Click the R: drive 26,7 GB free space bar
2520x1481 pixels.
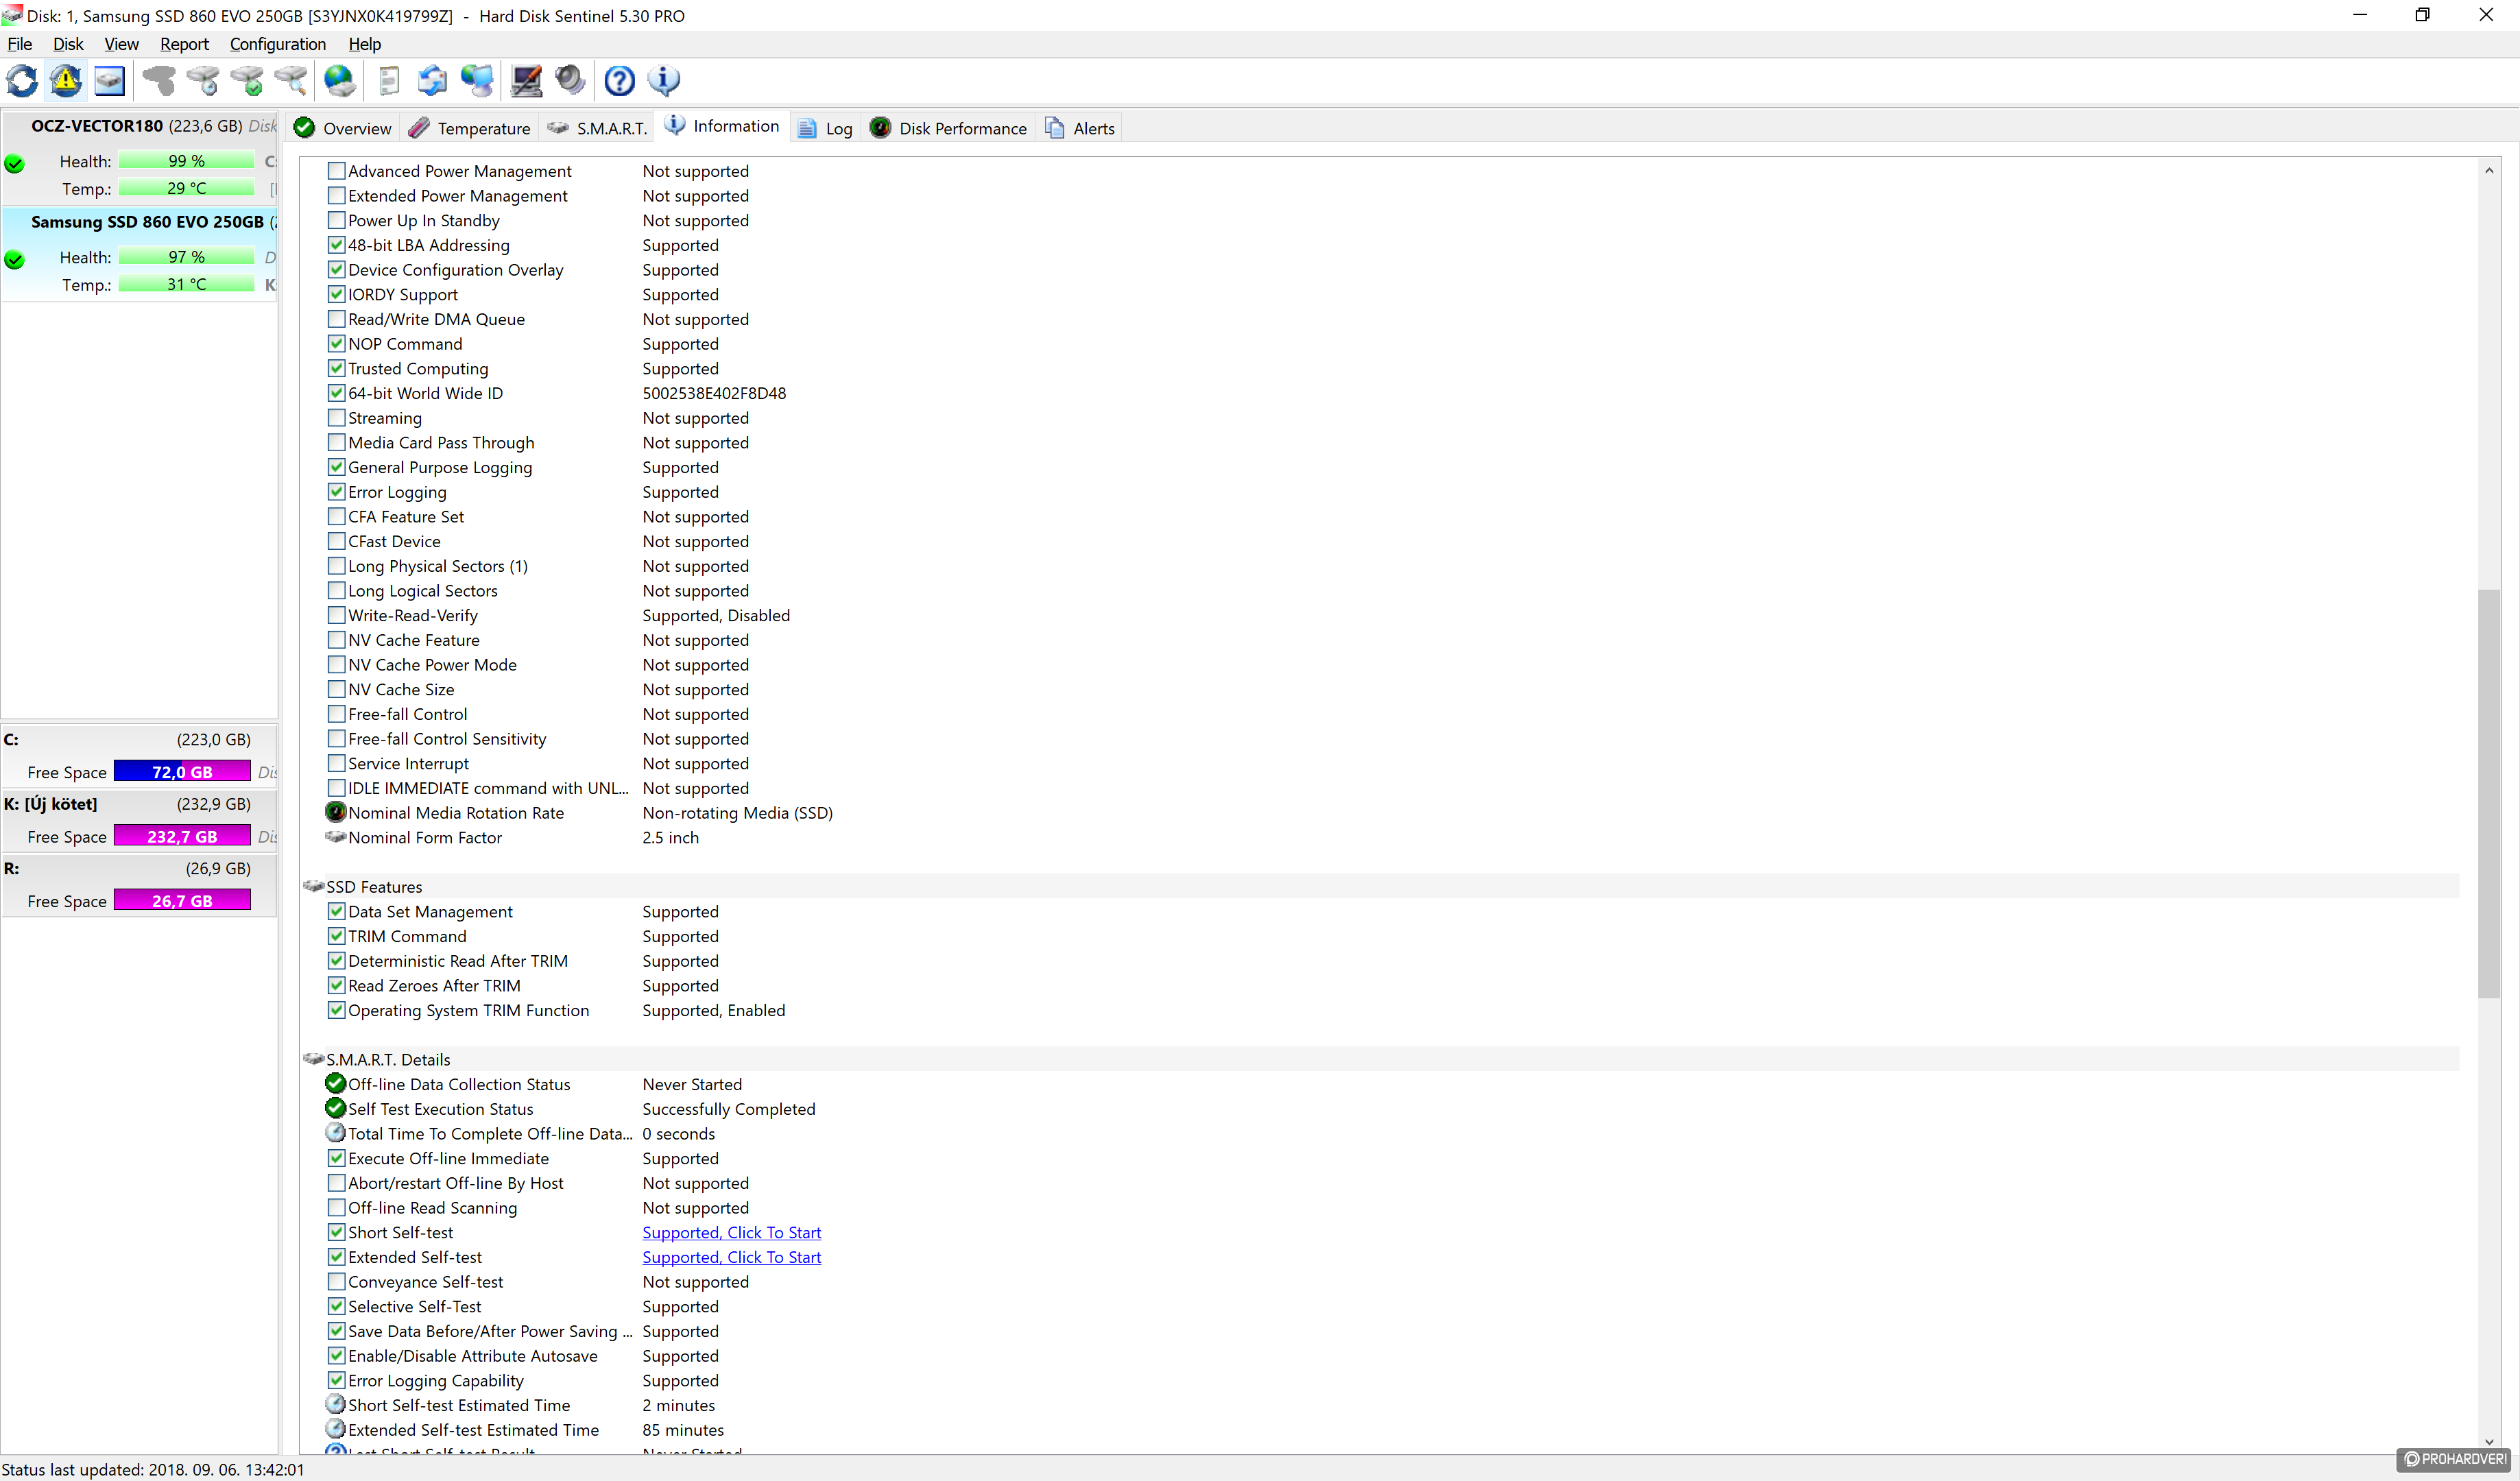click(x=182, y=901)
